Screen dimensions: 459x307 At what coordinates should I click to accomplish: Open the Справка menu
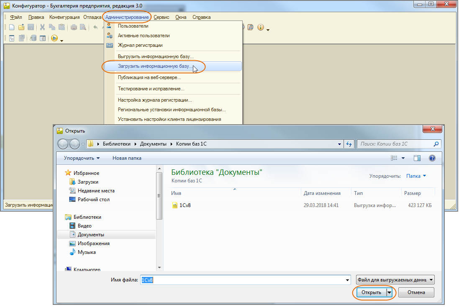(x=201, y=17)
